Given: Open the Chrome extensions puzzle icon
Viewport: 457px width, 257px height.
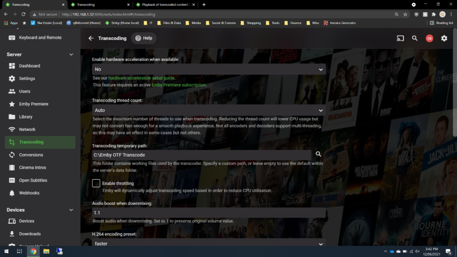Looking at the screenshot, I should click(x=434, y=14).
